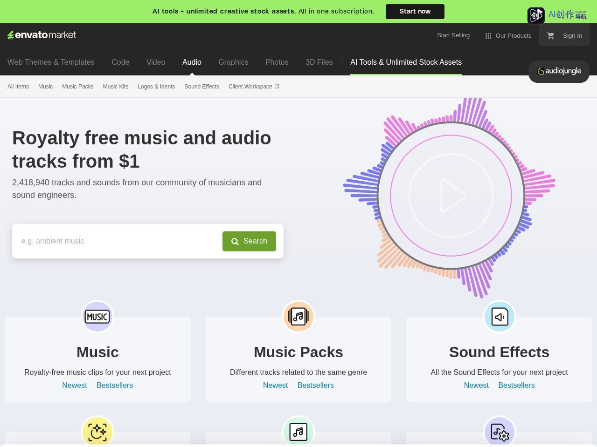The height and width of the screenshot is (447, 597).
Task: View Bestsellers under Sound Effects
Action: pos(516,386)
